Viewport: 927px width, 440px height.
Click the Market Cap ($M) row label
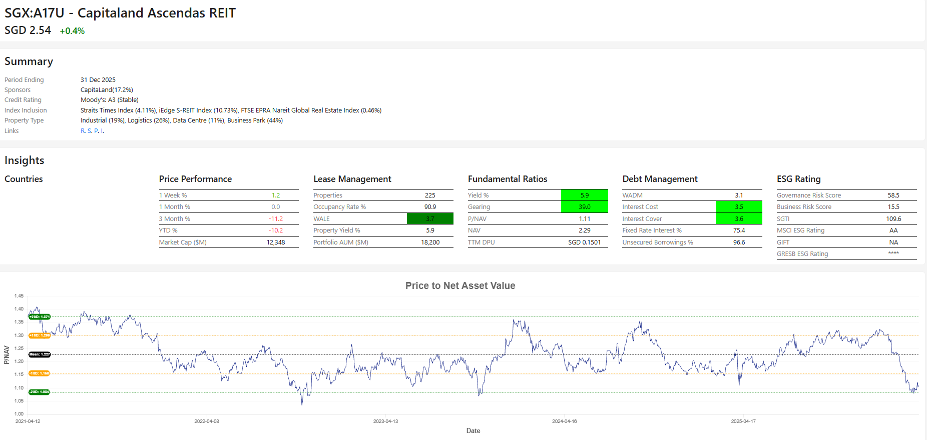click(183, 242)
